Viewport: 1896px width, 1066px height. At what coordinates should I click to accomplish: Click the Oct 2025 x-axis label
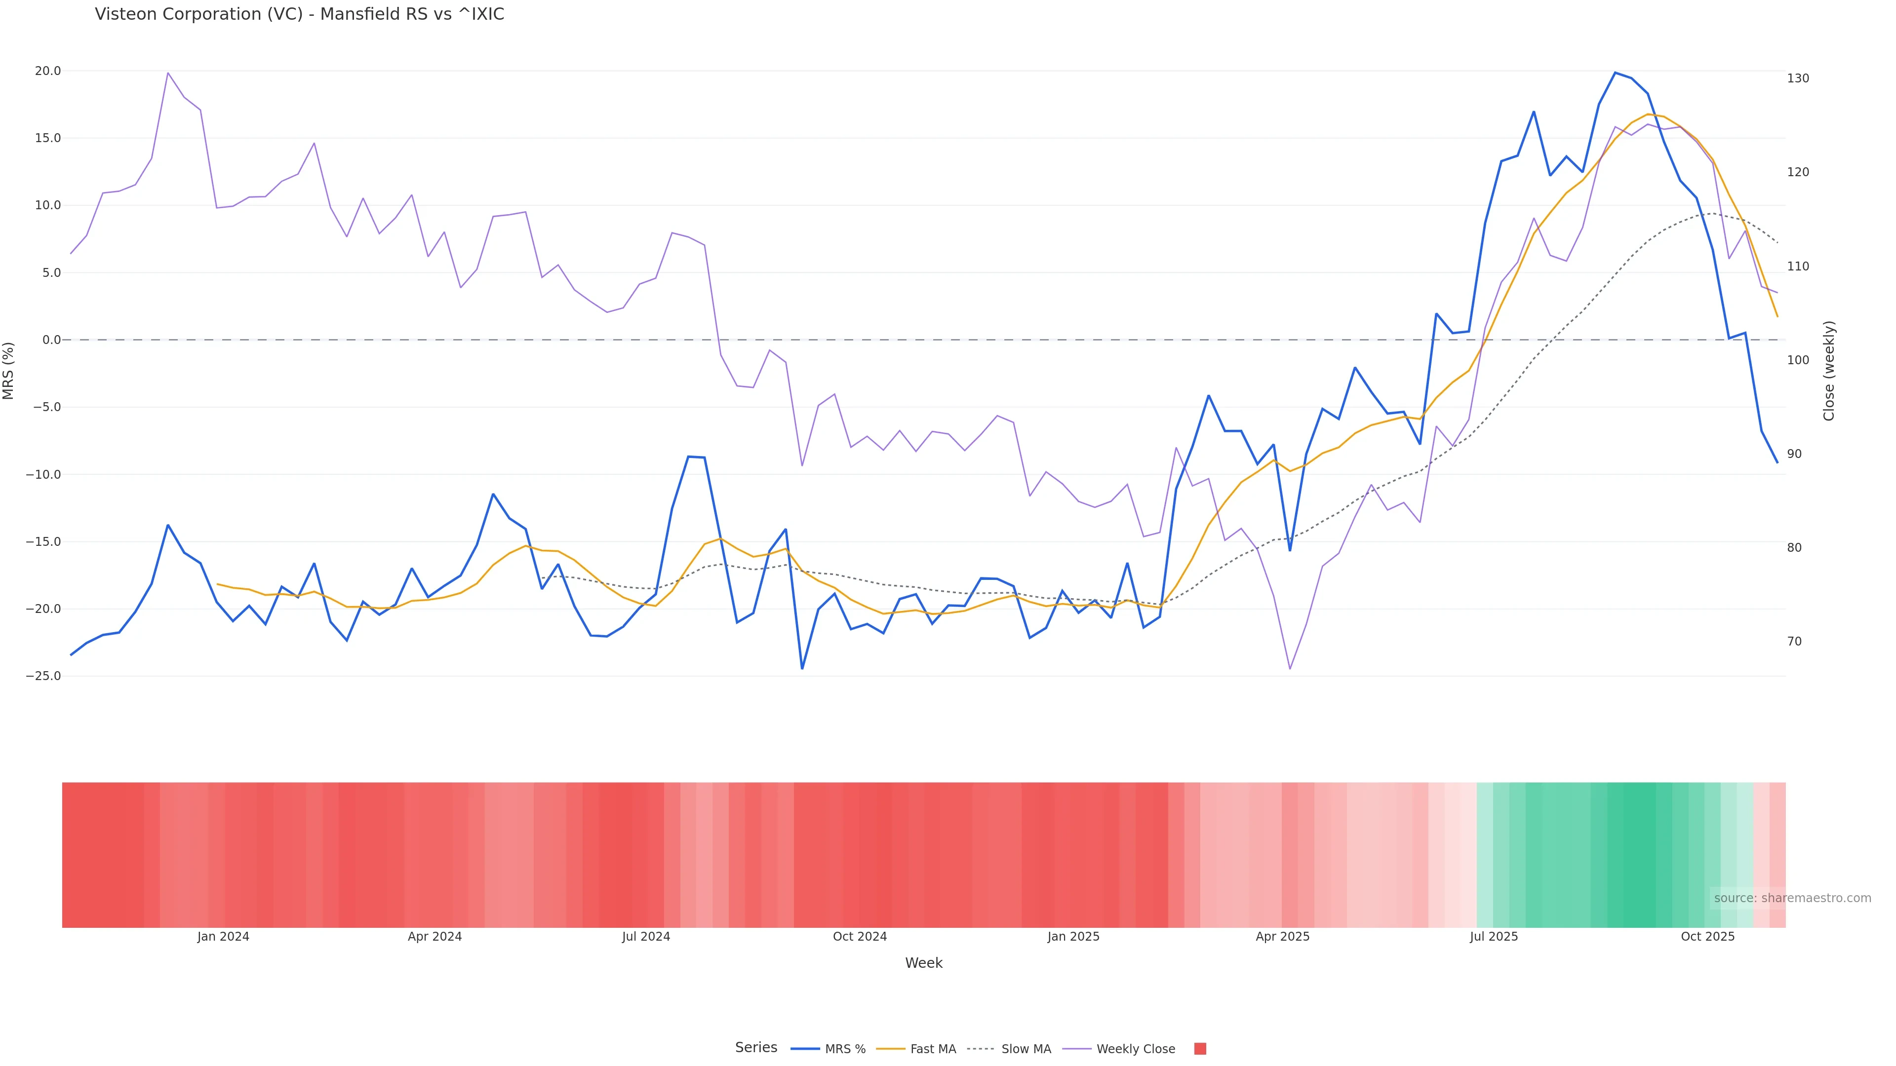click(x=1707, y=937)
